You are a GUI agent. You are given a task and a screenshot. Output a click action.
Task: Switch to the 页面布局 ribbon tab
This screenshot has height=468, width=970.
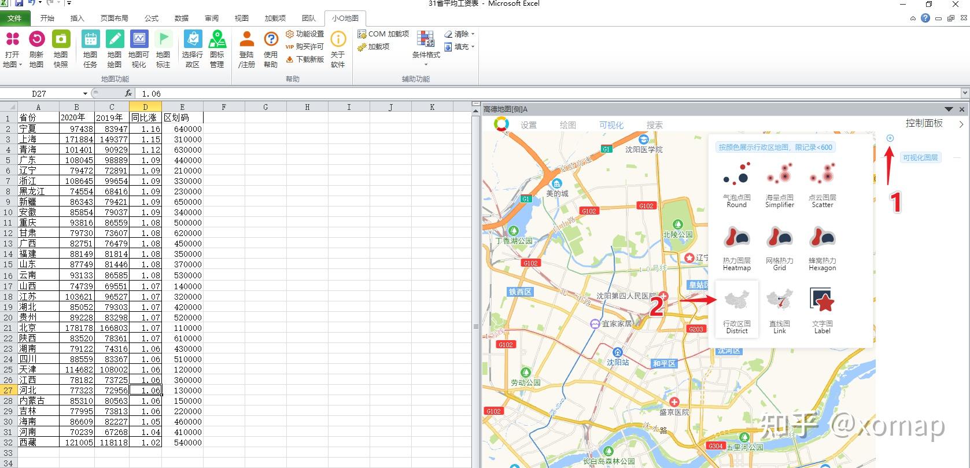(x=115, y=18)
